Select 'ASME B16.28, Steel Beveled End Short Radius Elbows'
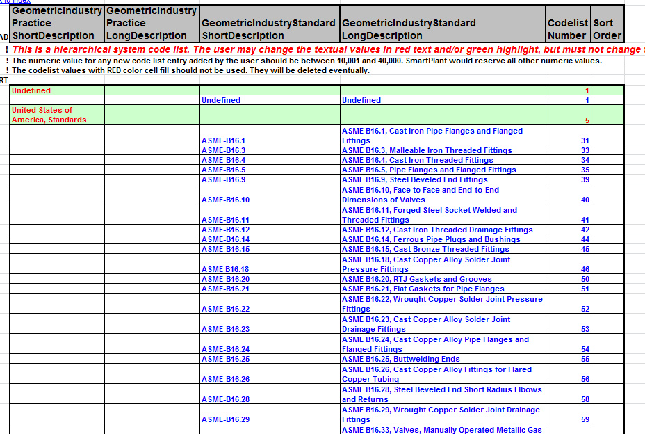The width and height of the screenshot is (645, 434). 443,394
